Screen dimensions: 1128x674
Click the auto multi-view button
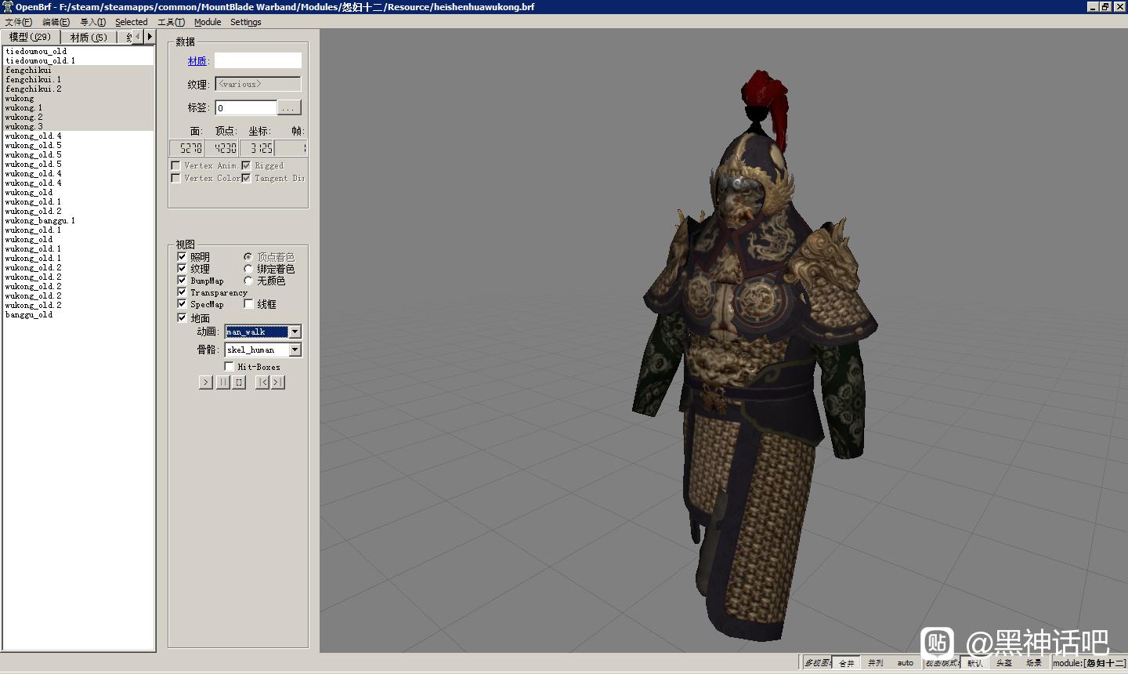pyautogui.click(x=905, y=663)
